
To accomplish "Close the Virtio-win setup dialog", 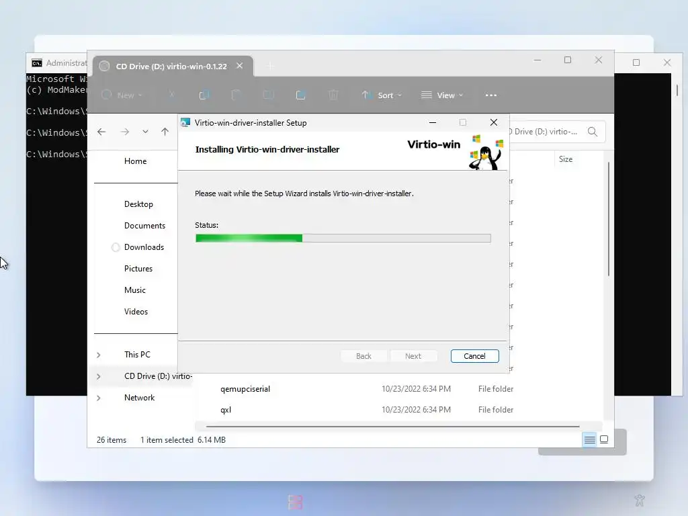I will [494, 122].
